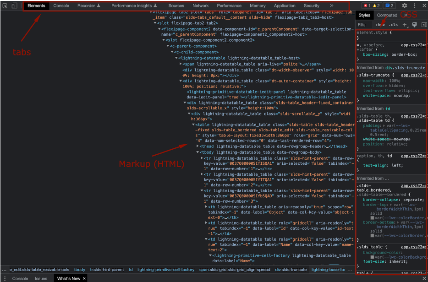The height and width of the screenshot is (282, 428).
Task: Add a new style rule with plus icon
Action: [405, 25]
